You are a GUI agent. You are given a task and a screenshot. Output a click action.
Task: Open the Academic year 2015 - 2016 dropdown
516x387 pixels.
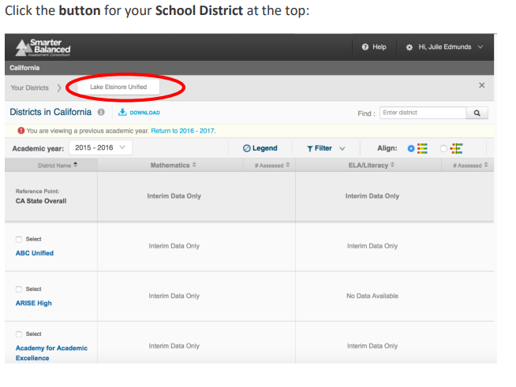[x=100, y=147]
